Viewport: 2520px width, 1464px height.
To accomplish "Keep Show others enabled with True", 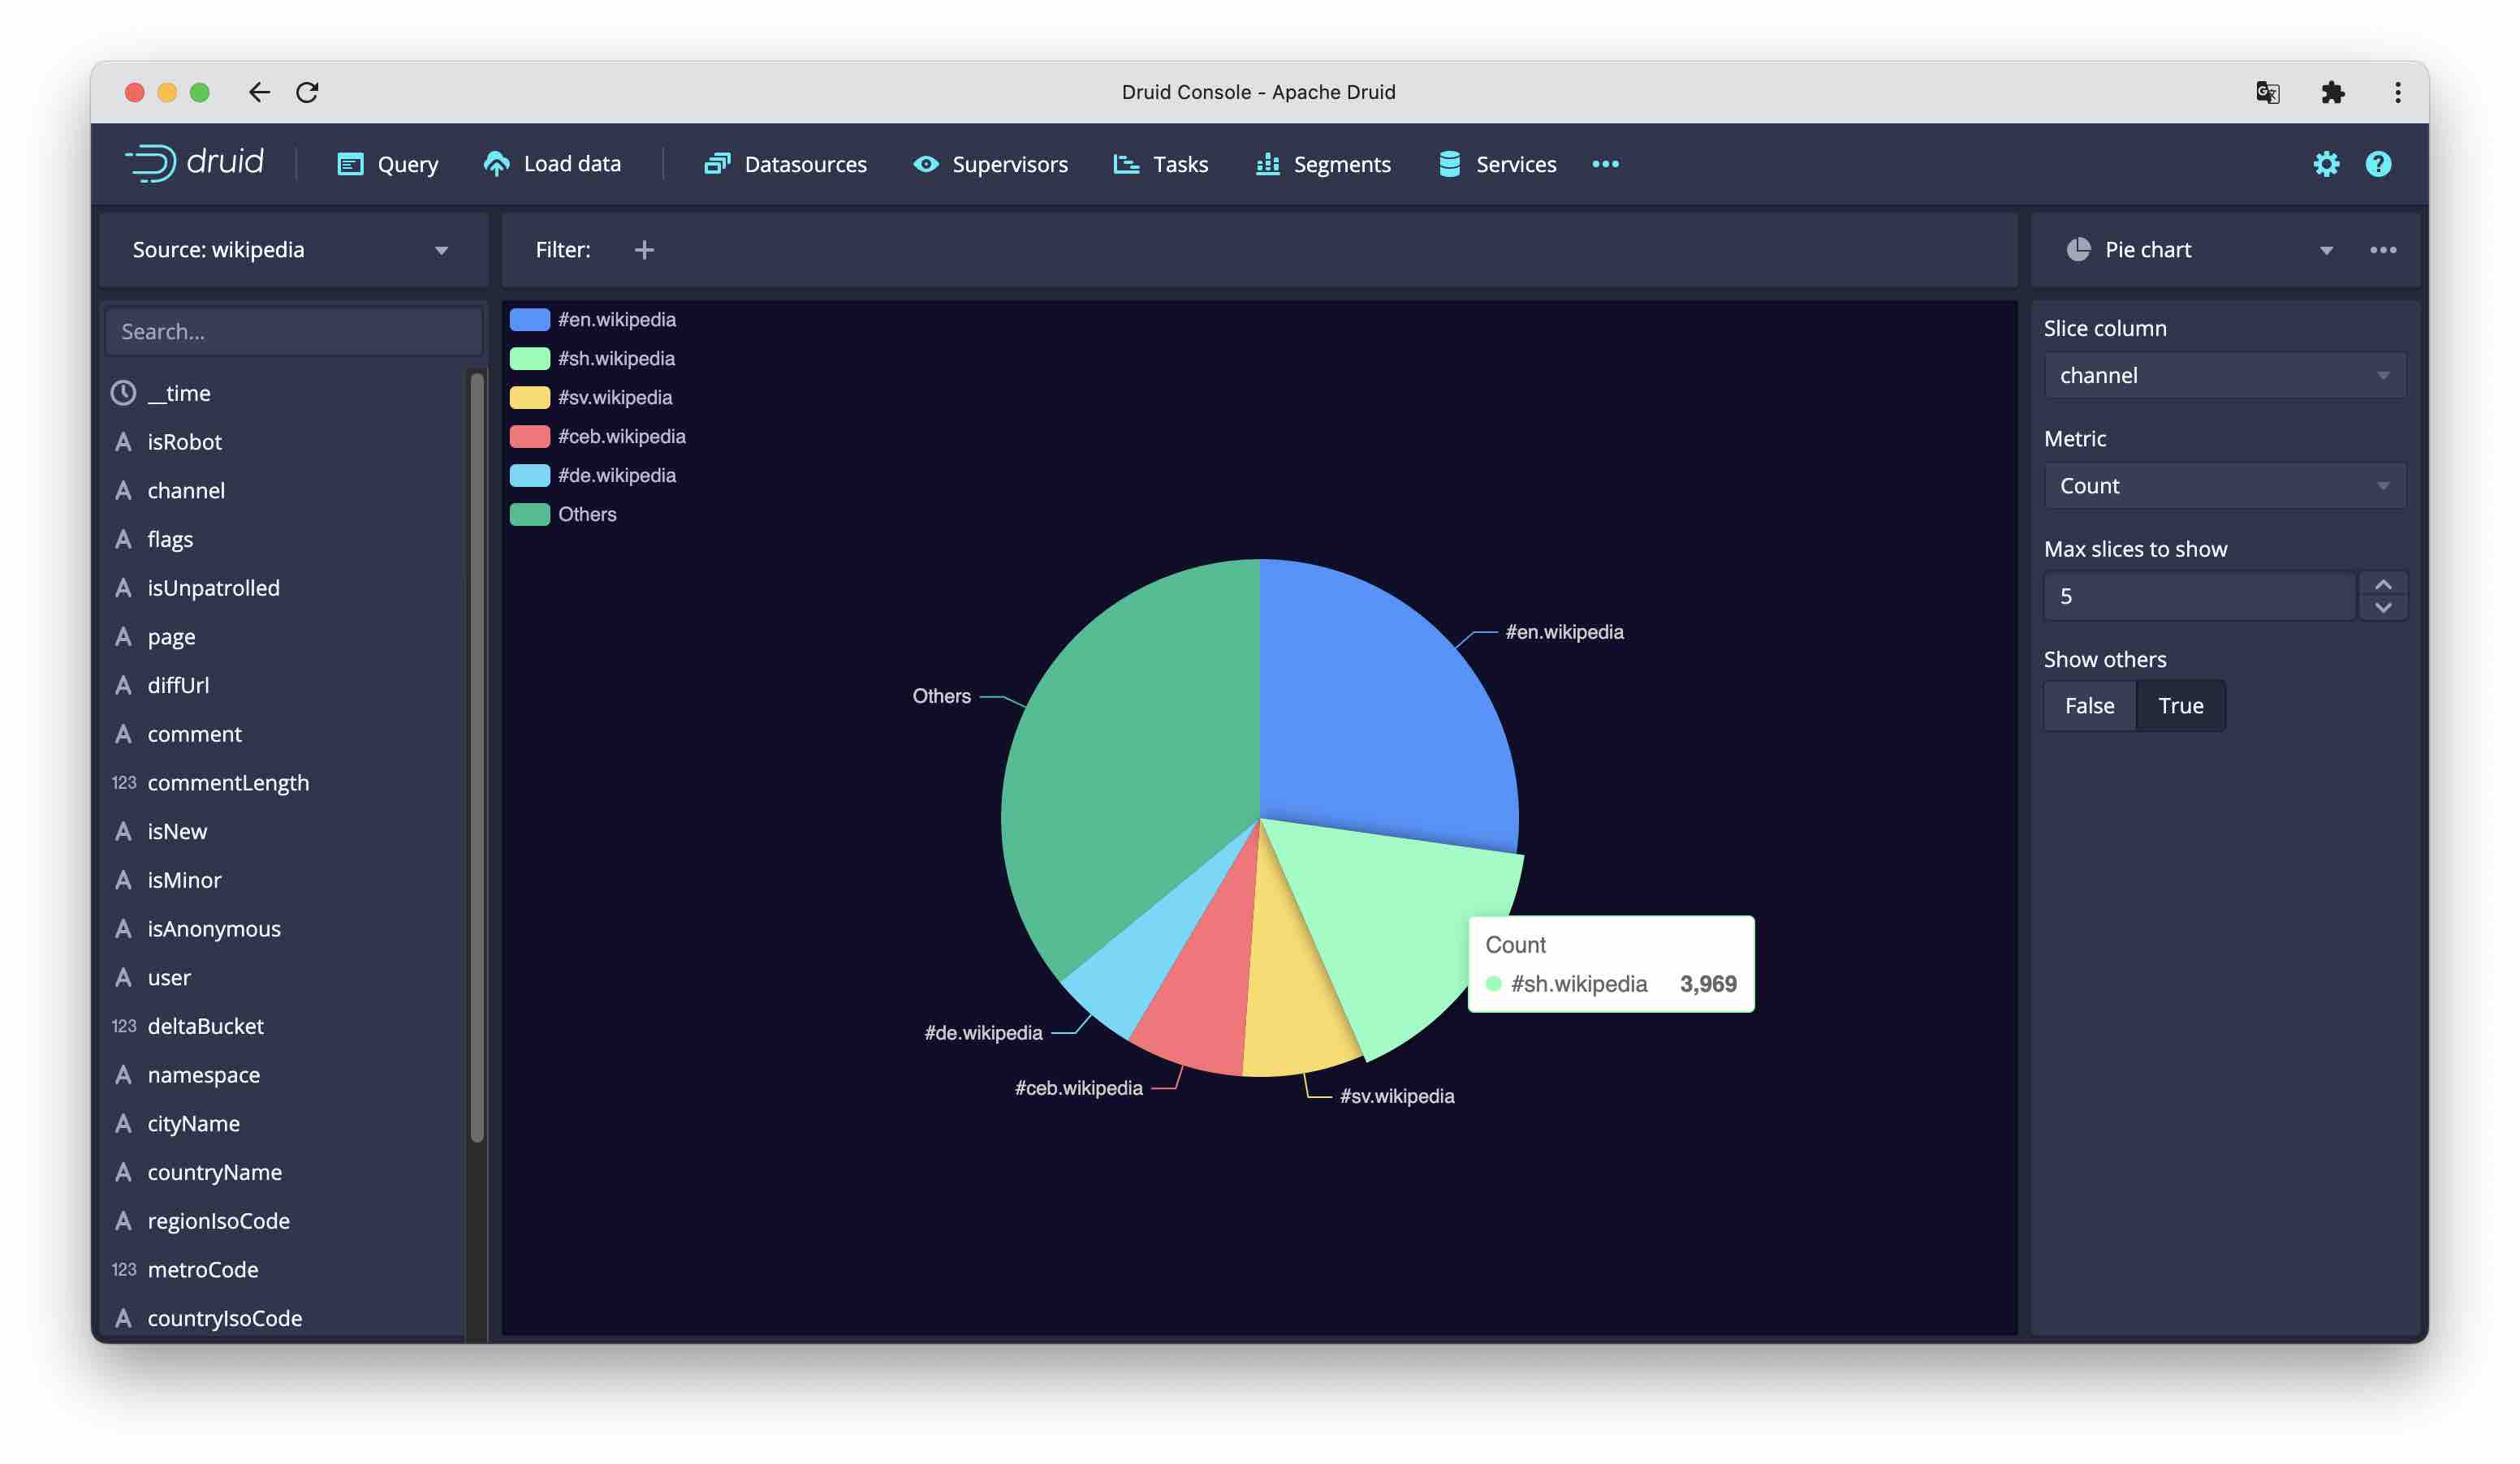I will click(2181, 705).
